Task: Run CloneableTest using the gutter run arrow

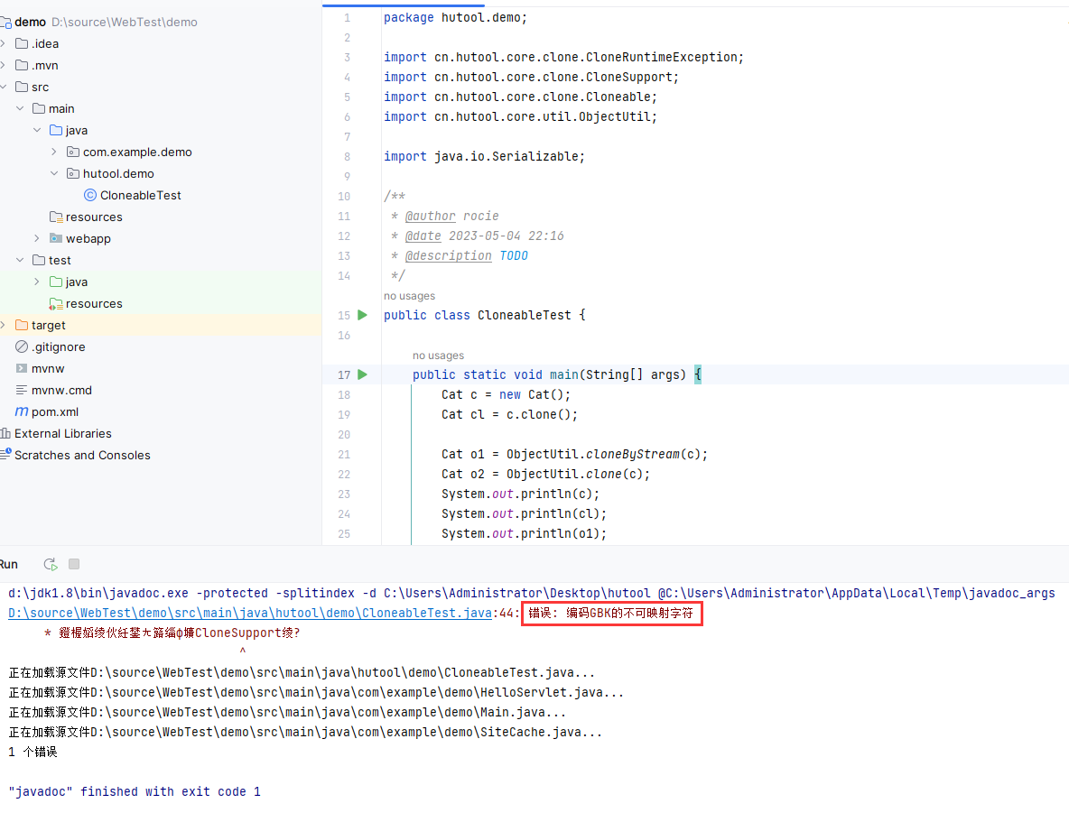Action: coord(360,315)
